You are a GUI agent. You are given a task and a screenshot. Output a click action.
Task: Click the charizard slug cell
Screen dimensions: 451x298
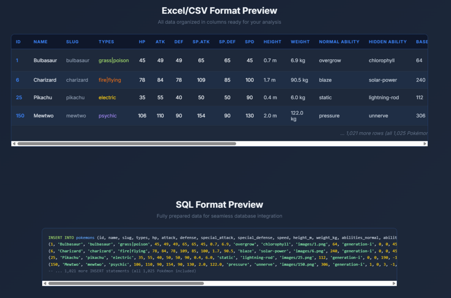pos(77,80)
